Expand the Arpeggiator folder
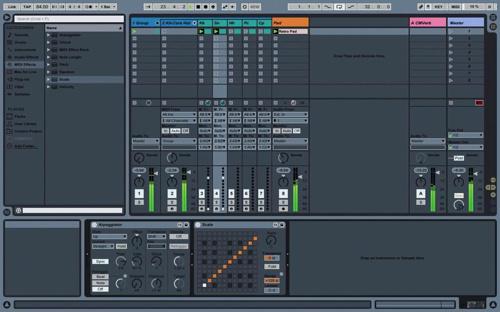Image resolution: width=500 pixels, height=312 pixels. point(48,35)
